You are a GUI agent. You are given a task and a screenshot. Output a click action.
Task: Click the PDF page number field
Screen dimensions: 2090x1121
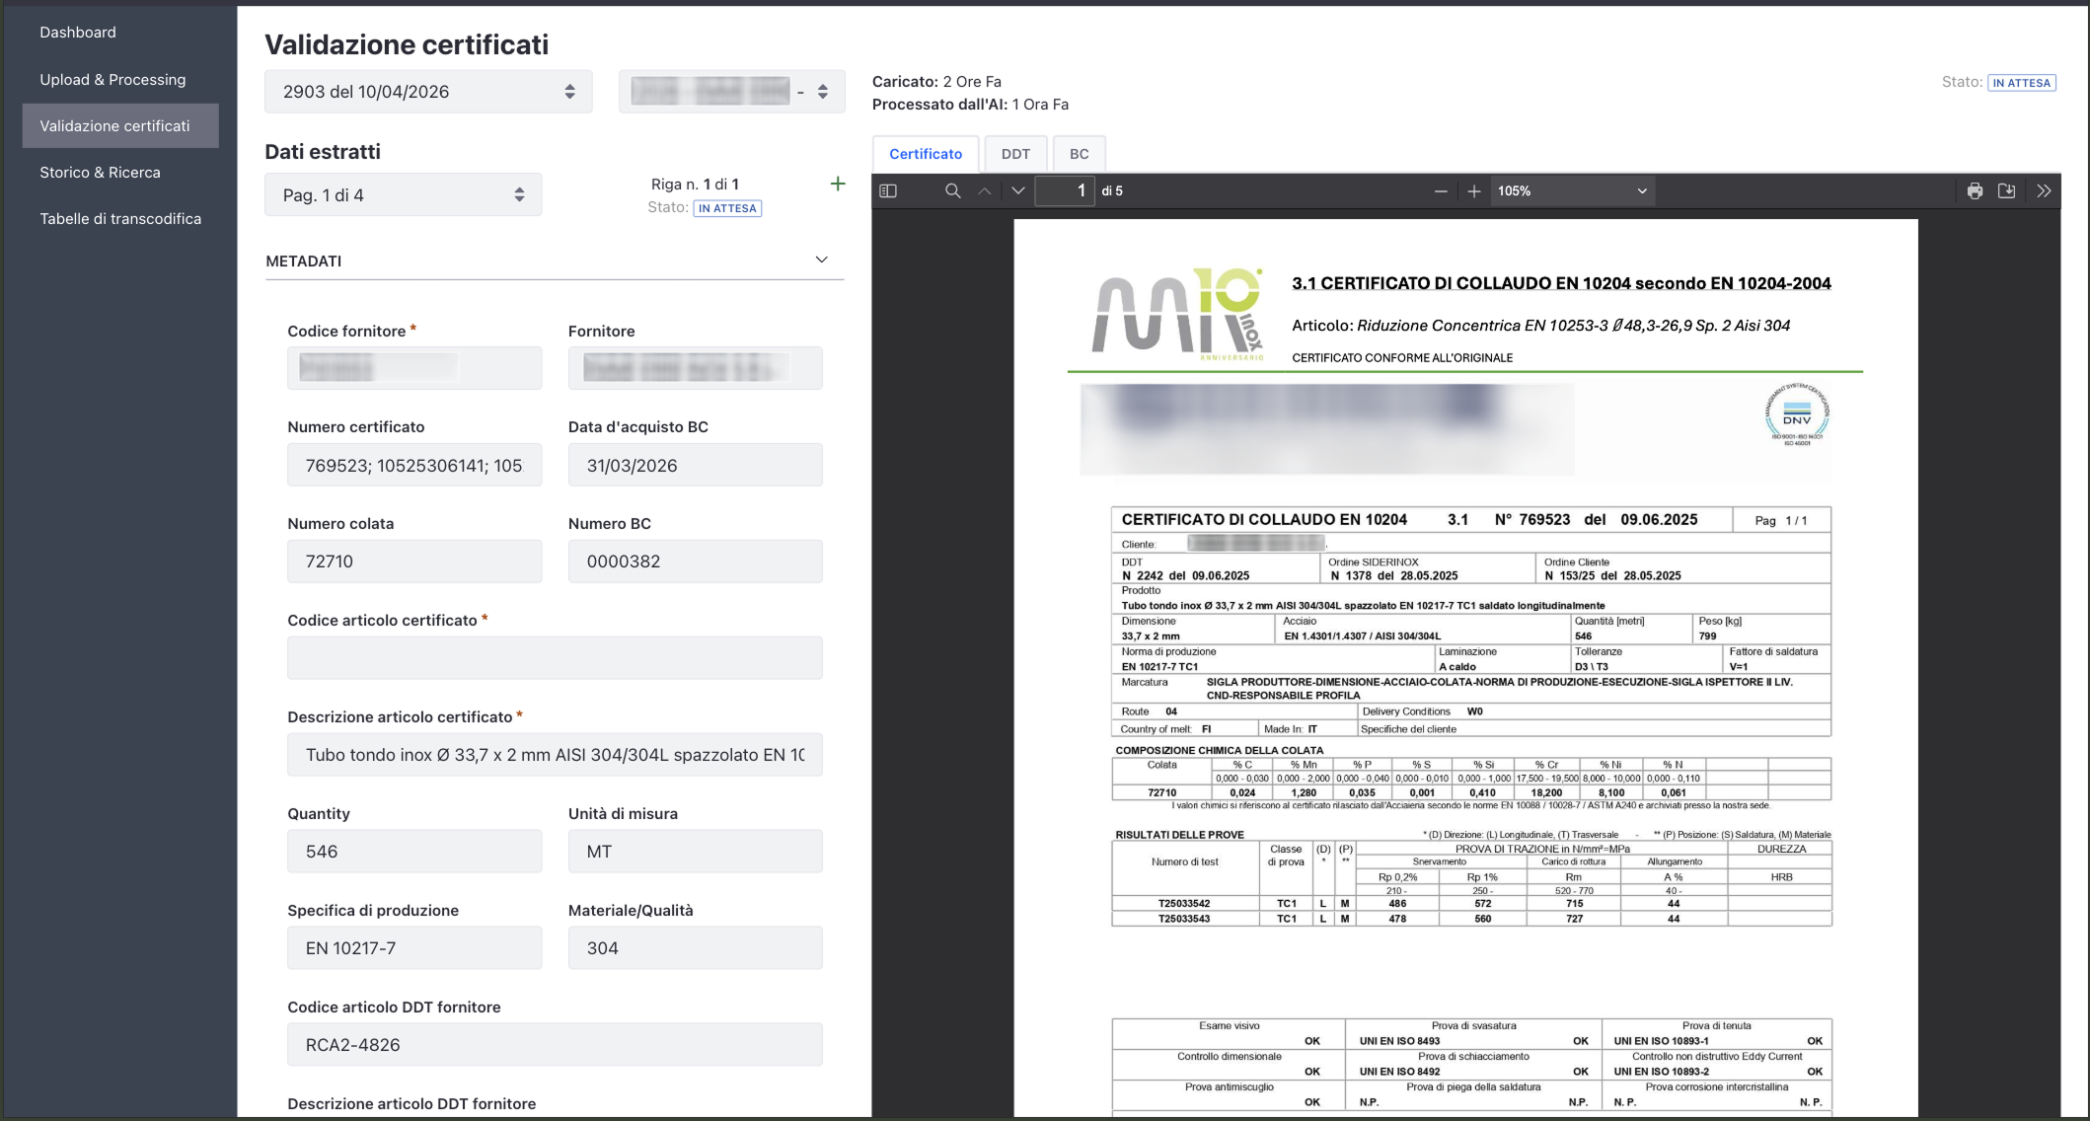(1066, 191)
